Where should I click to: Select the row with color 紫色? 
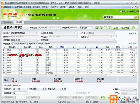[x=69, y=58]
